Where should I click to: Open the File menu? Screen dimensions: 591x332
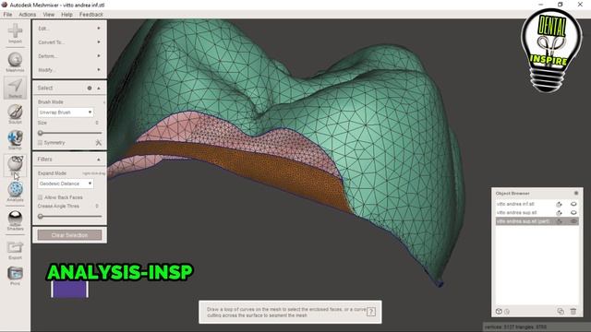tap(8, 15)
